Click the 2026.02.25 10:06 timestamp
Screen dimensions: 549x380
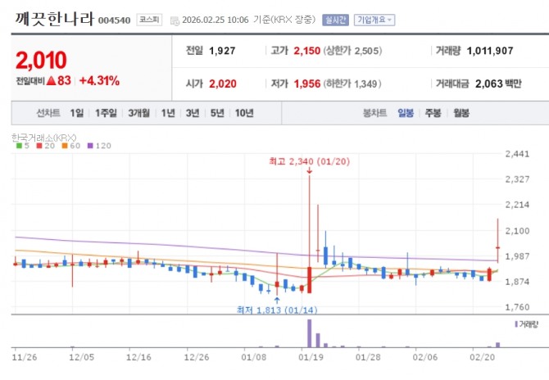(x=216, y=20)
